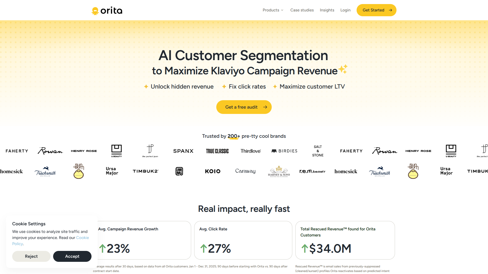Accept all cookies
Image resolution: width=488 pixels, height=274 pixels.
(72, 256)
